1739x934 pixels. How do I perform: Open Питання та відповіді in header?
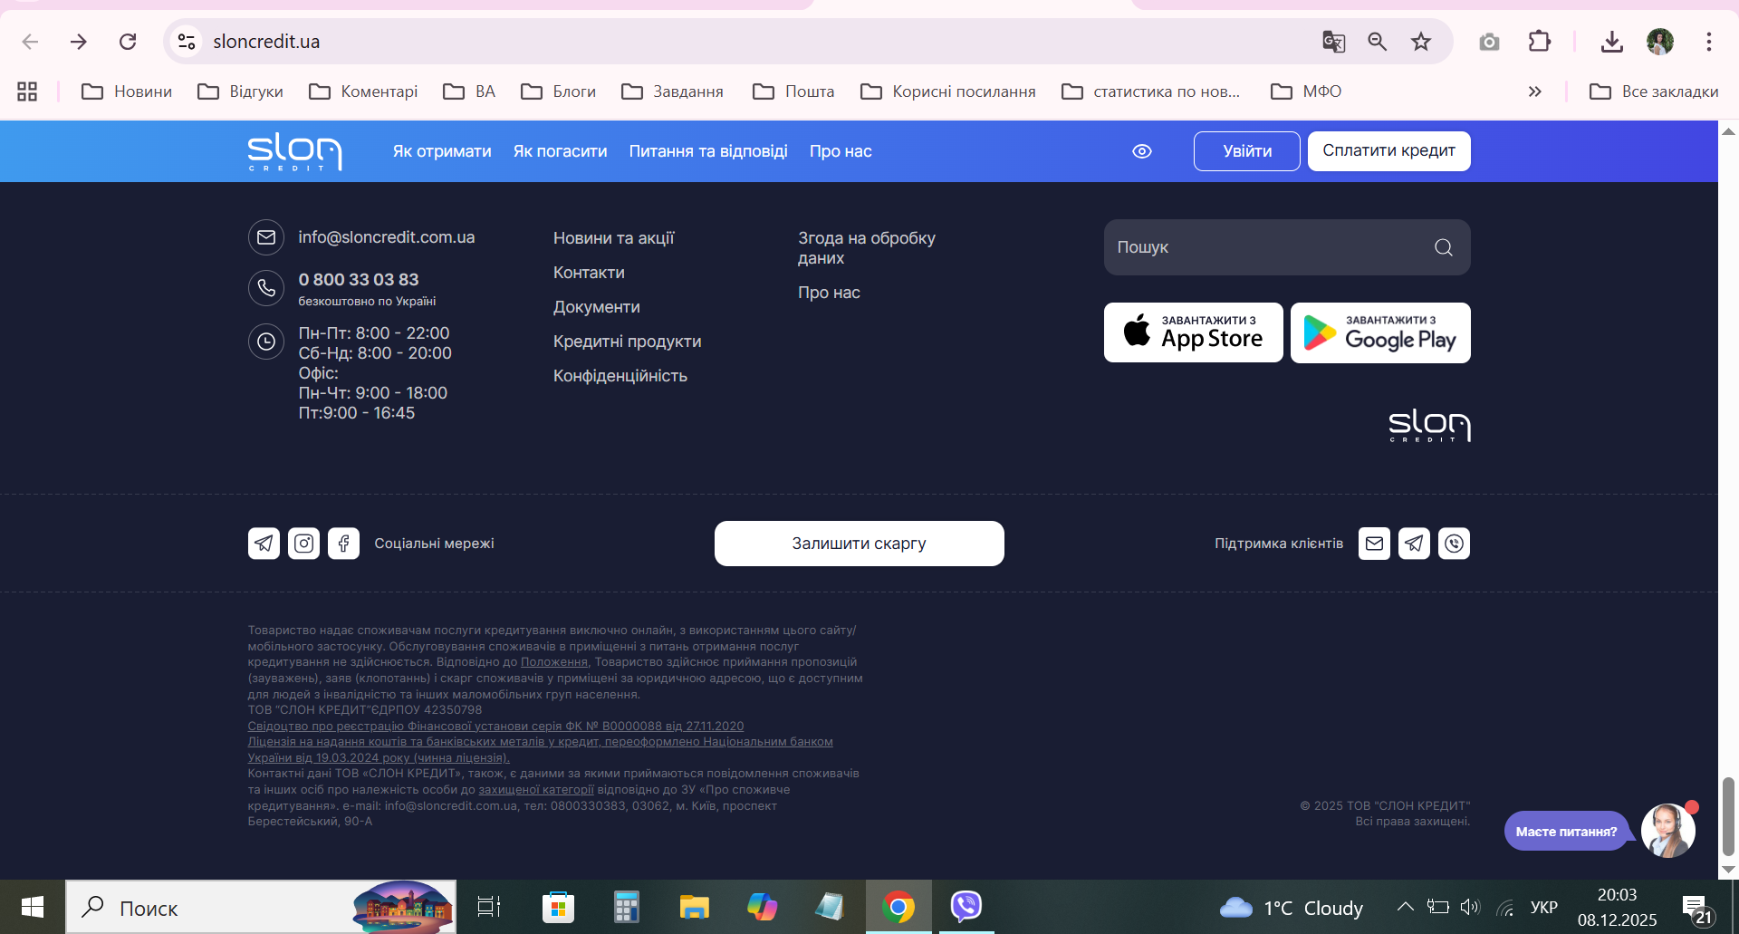coord(708,151)
